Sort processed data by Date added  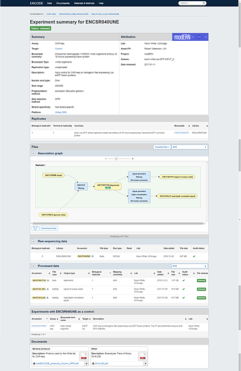click(163, 273)
